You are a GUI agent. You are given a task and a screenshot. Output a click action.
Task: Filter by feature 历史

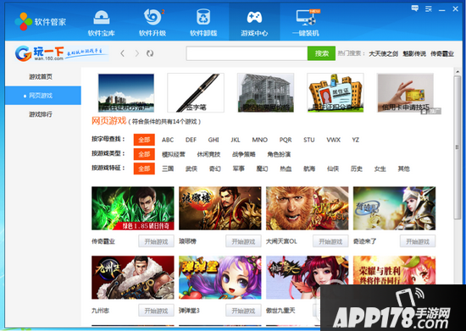click(357, 169)
